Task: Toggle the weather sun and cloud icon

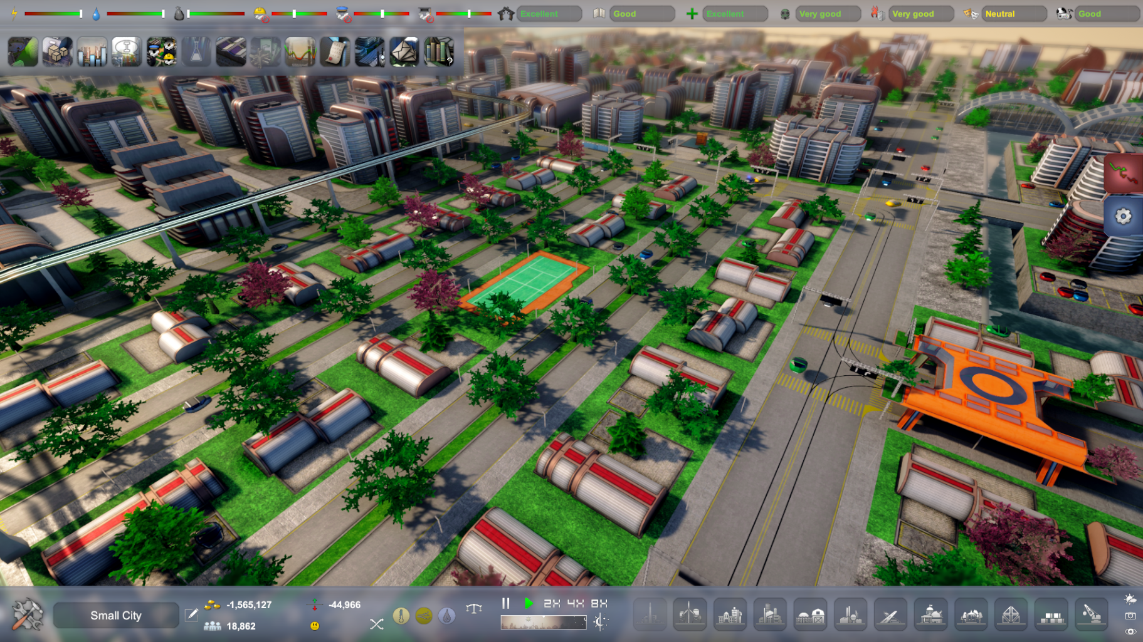Action: [1130, 599]
